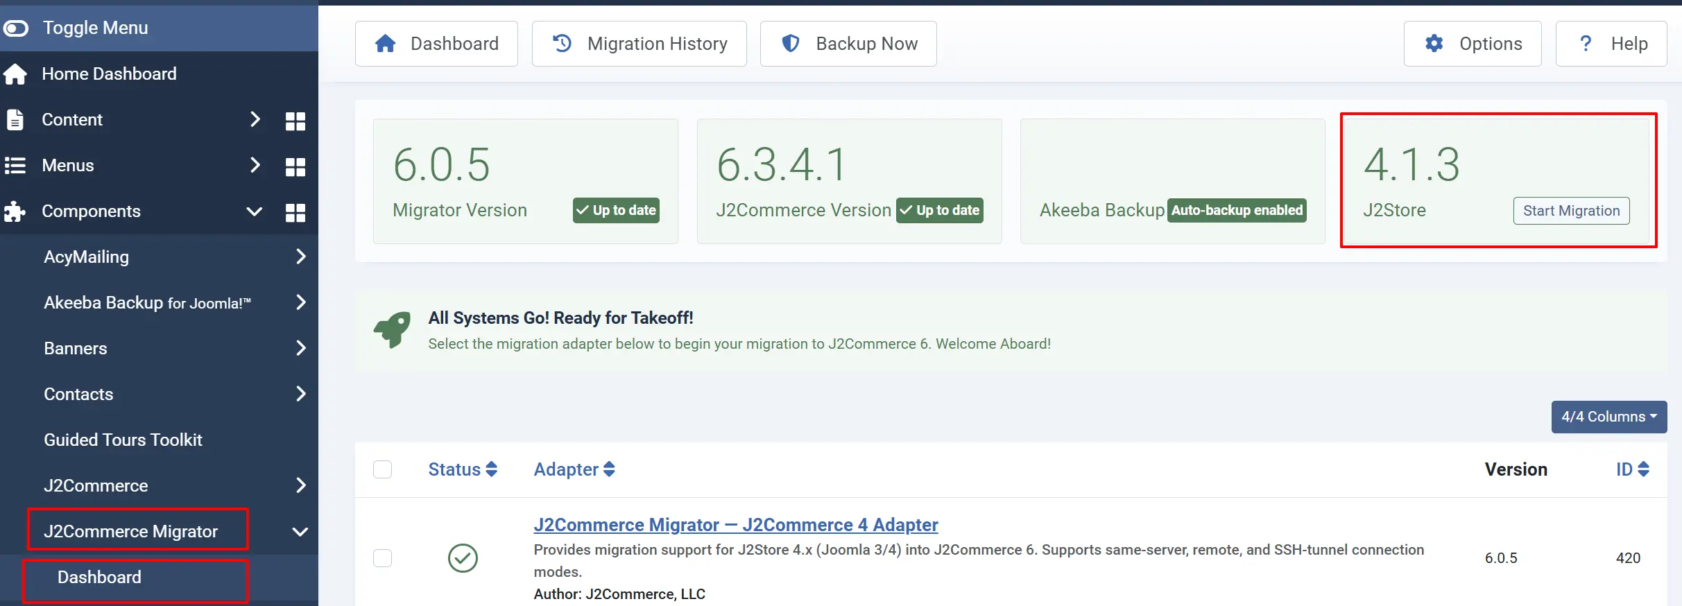Expand the J2Commerce submenu arrow
This screenshot has height=606, width=1682.
301,485
